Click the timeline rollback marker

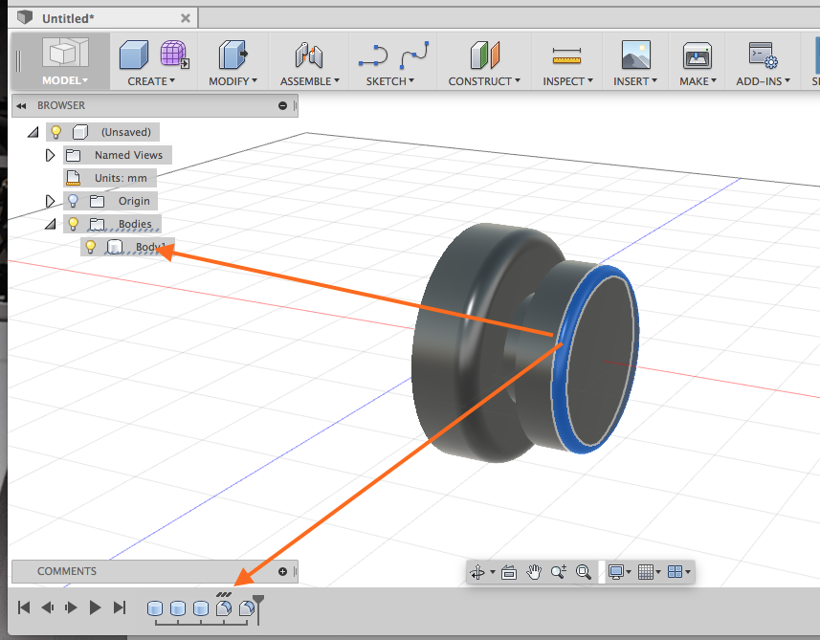(x=258, y=608)
